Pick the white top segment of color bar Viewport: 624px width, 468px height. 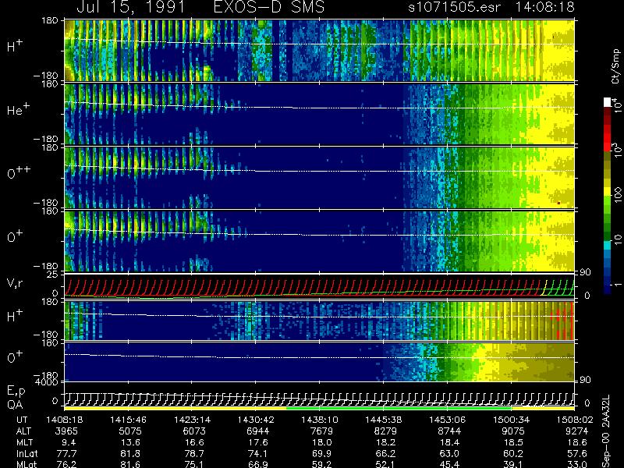point(608,102)
